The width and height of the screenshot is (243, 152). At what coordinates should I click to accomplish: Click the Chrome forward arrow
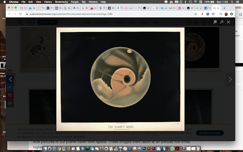(15, 14)
